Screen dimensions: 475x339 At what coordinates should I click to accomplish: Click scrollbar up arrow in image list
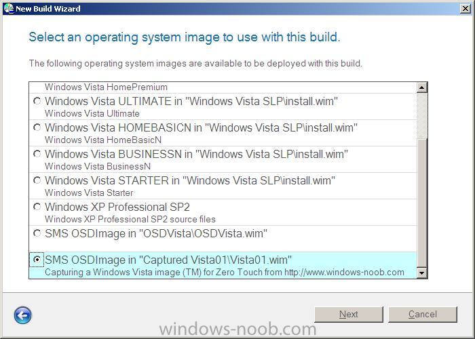tap(421, 87)
